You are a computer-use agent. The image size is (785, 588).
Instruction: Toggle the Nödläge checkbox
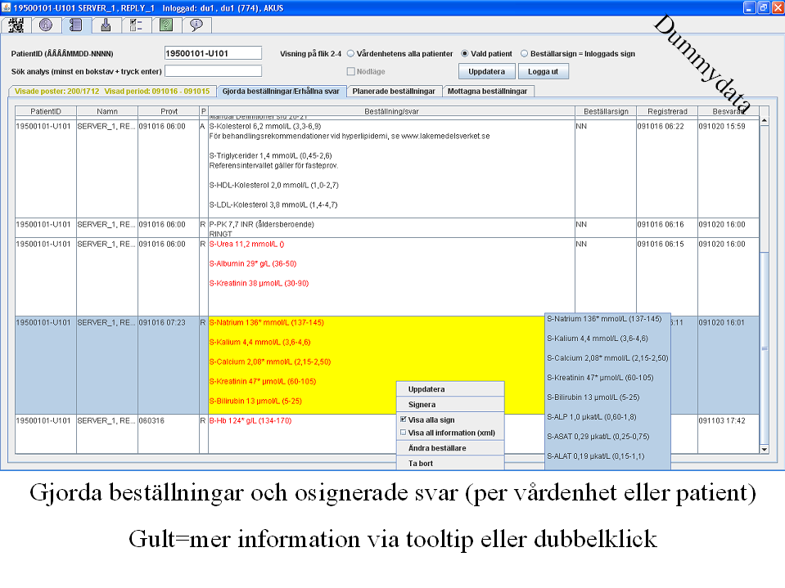click(351, 71)
